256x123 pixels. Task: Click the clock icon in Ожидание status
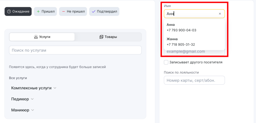pos(9,11)
